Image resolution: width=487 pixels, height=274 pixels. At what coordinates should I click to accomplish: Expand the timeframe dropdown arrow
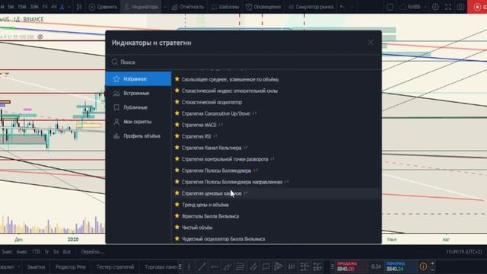pos(69,7)
